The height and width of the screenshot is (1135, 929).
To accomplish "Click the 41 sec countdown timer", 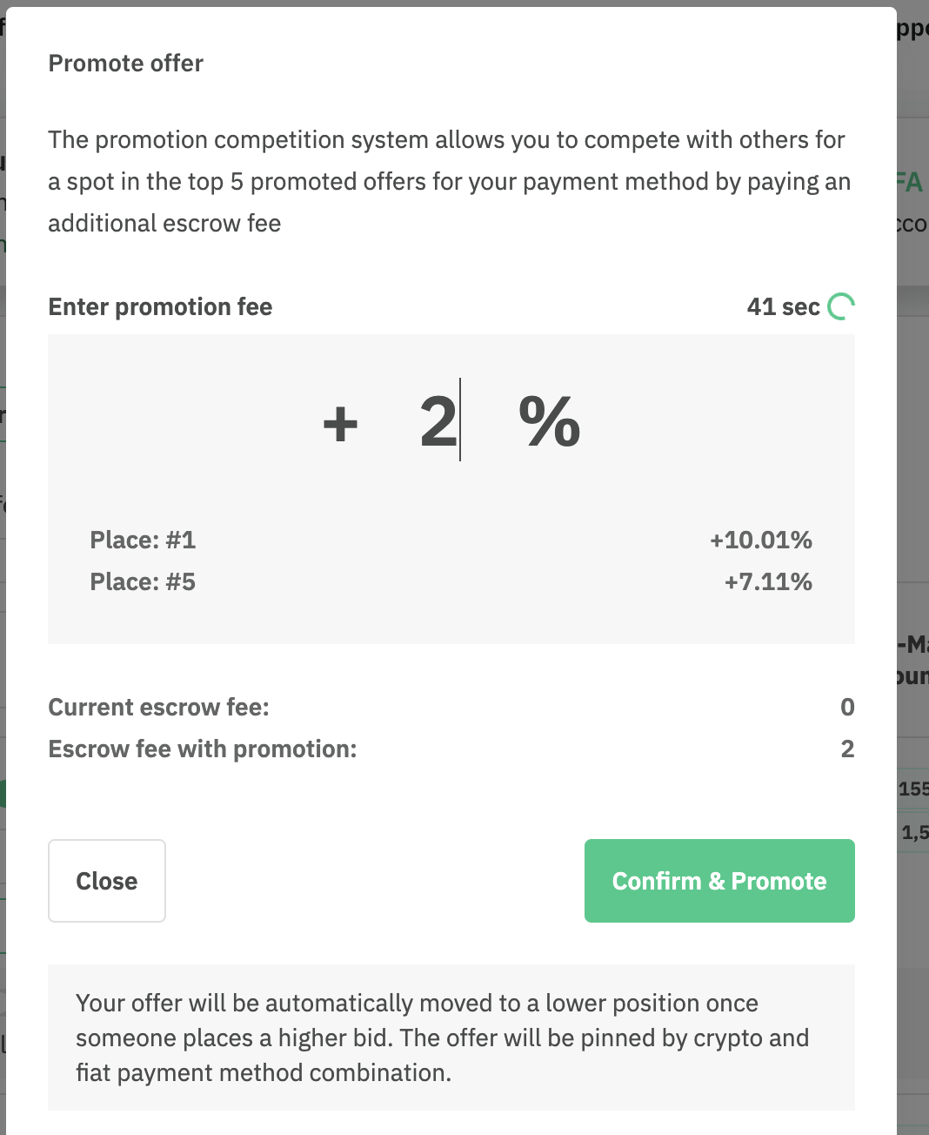I will [x=783, y=306].
